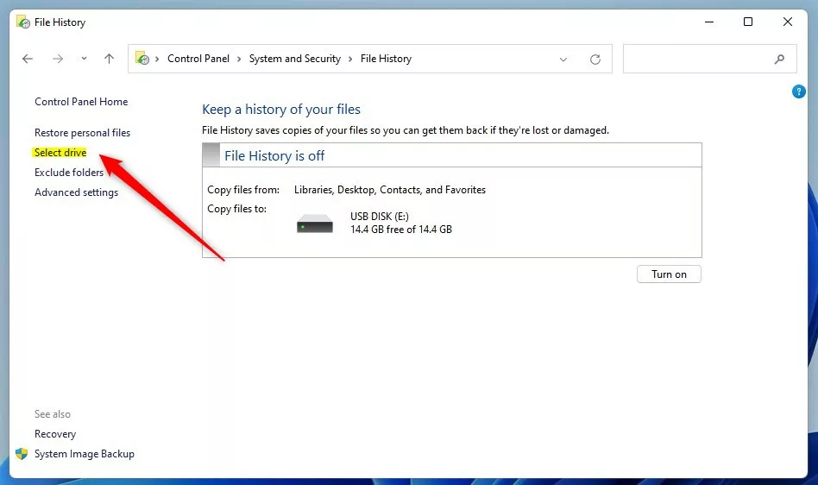
Task: Click the Libraries, Desktop, Contacts, and Favorites text
Action: coord(390,190)
